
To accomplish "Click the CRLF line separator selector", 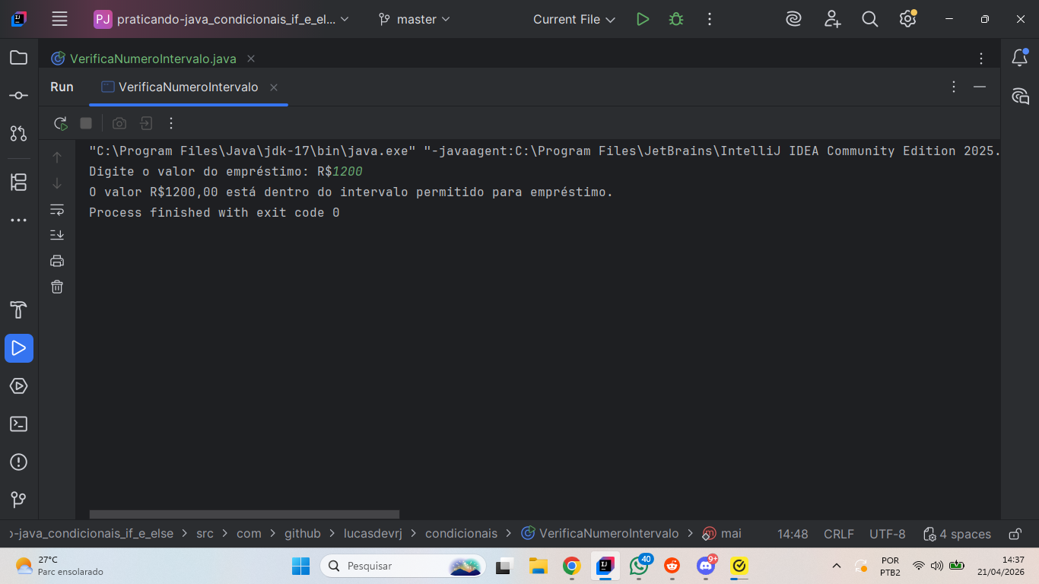I will click(839, 534).
